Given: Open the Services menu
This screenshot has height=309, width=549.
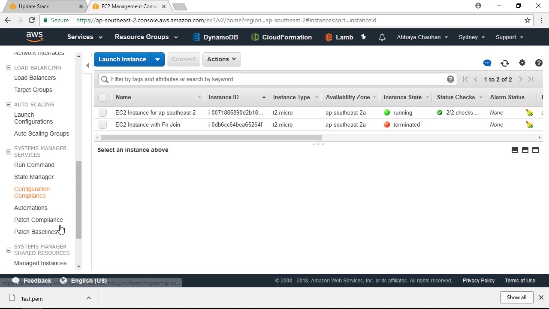Looking at the screenshot, I should 85,37.
